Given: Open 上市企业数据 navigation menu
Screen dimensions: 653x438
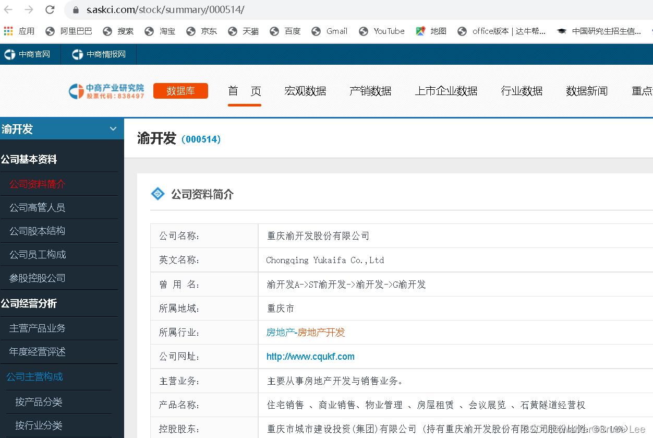Looking at the screenshot, I should coord(446,91).
